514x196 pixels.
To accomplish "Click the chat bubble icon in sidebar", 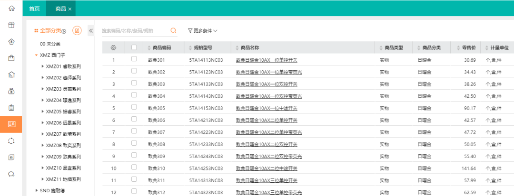I will (11, 174).
